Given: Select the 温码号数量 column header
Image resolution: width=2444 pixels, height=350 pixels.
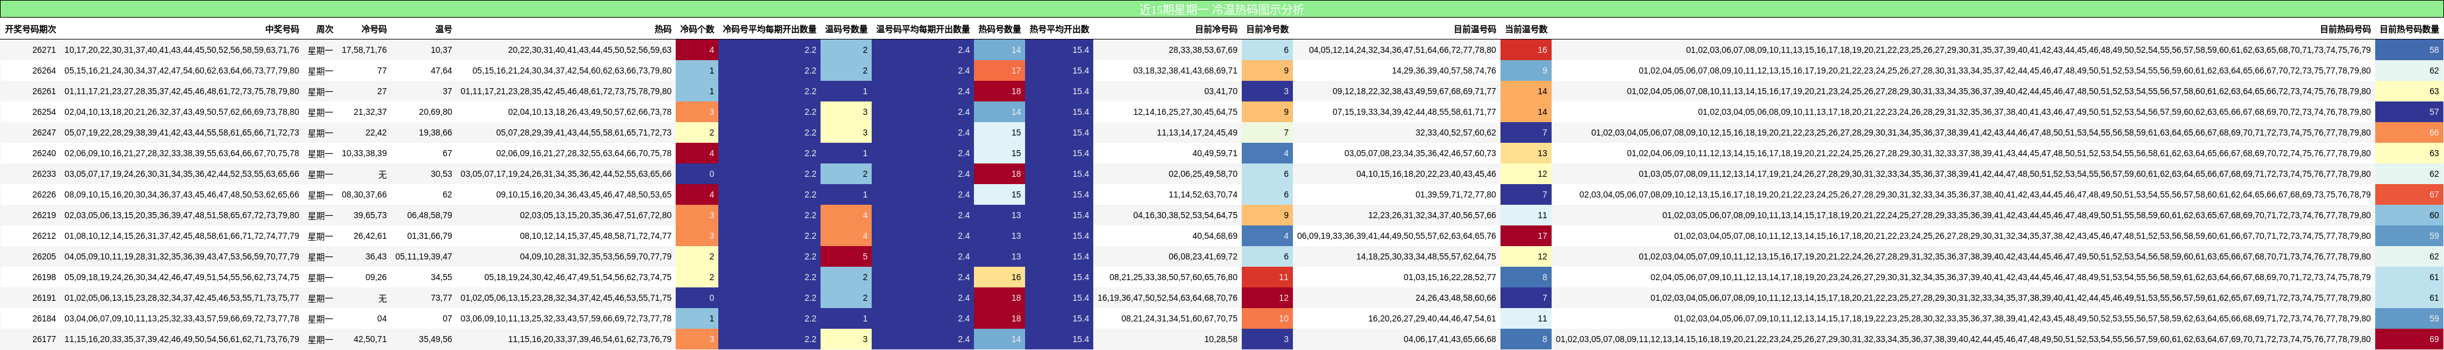Looking at the screenshot, I should pos(846,29).
